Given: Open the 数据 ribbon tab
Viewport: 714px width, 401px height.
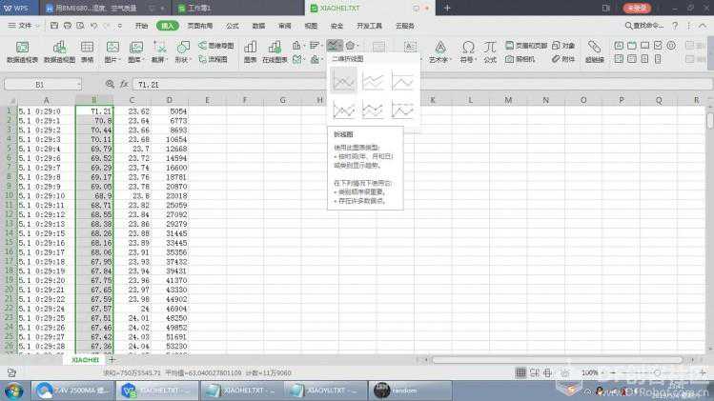Looking at the screenshot, I should pyautogui.click(x=258, y=26).
